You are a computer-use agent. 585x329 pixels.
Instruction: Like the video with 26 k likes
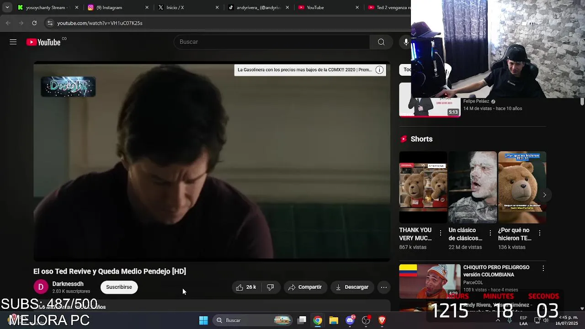tap(246, 287)
